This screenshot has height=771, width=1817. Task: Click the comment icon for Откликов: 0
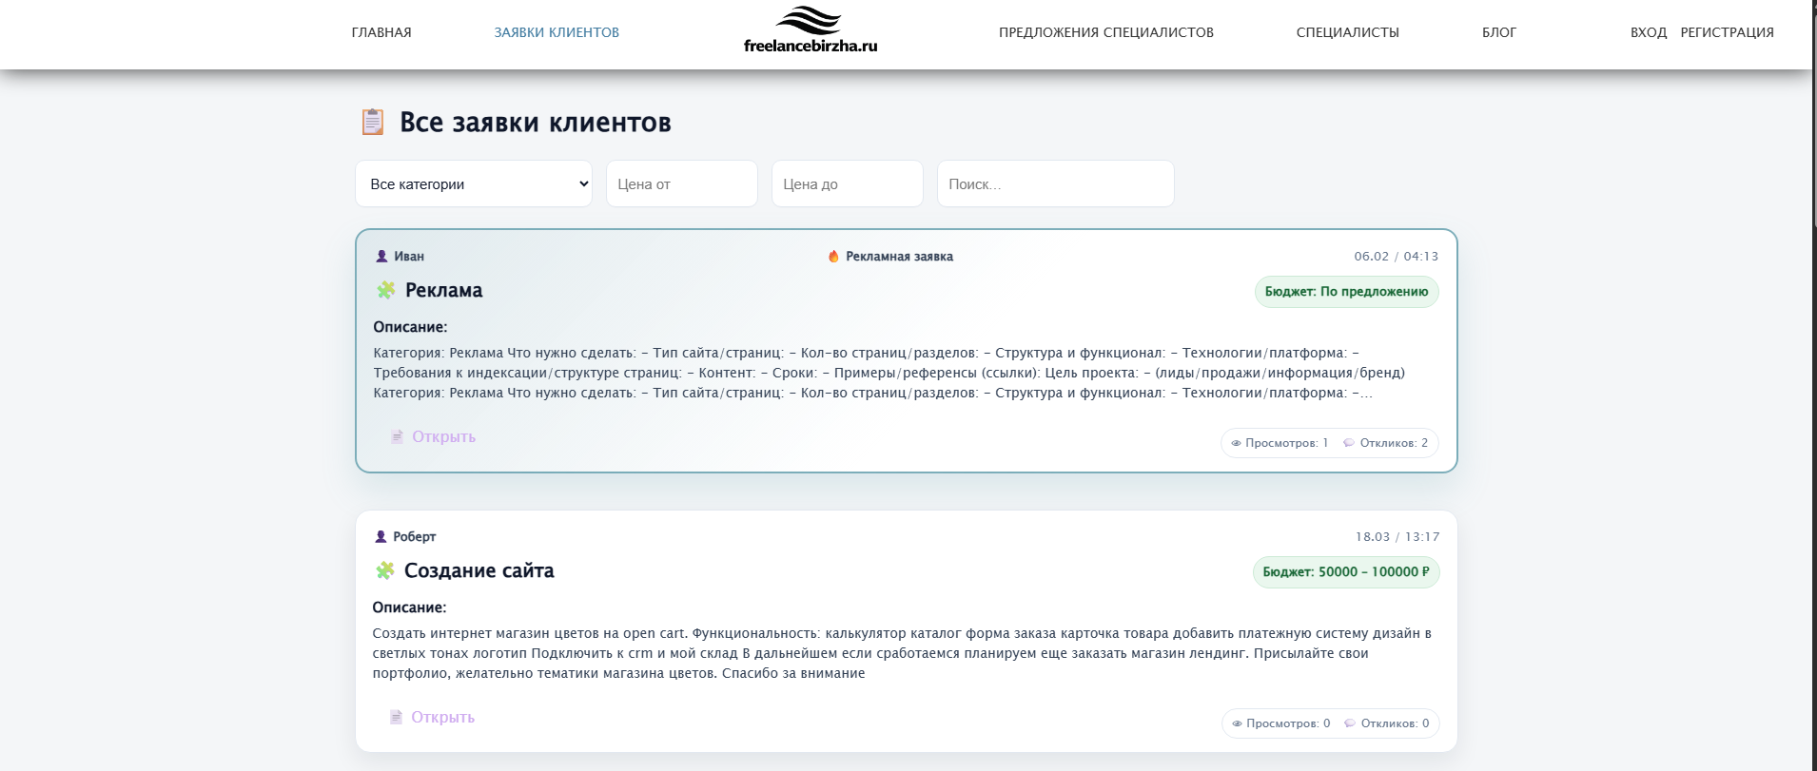click(1349, 723)
